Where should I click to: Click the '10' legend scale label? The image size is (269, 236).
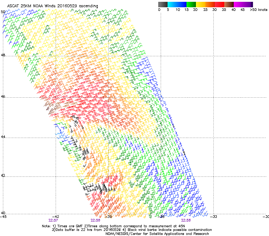pos(178,10)
